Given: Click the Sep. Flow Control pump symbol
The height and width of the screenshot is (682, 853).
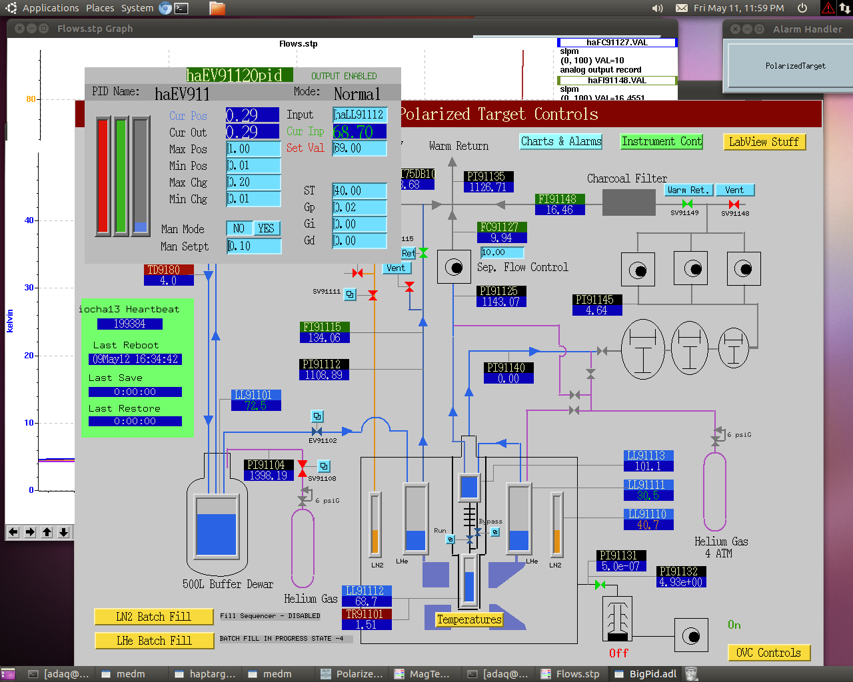Looking at the screenshot, I should [x=454, y=268].
